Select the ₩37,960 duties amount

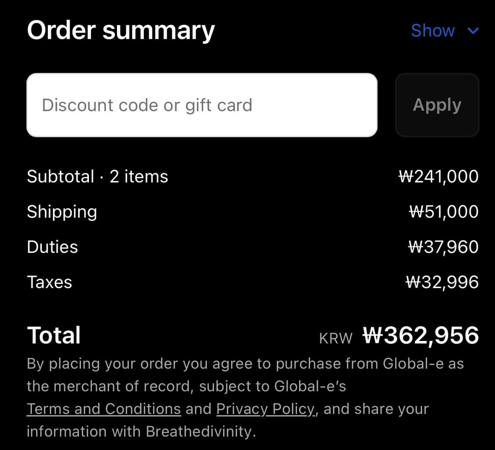click(x=444, y=247)
